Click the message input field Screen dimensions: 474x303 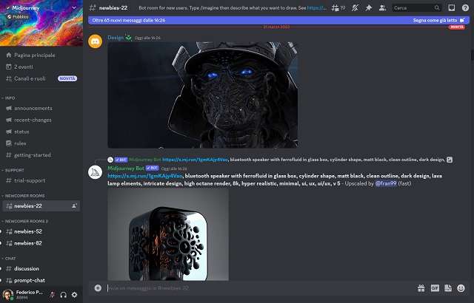pyautogui.click(x=260, y=288)
